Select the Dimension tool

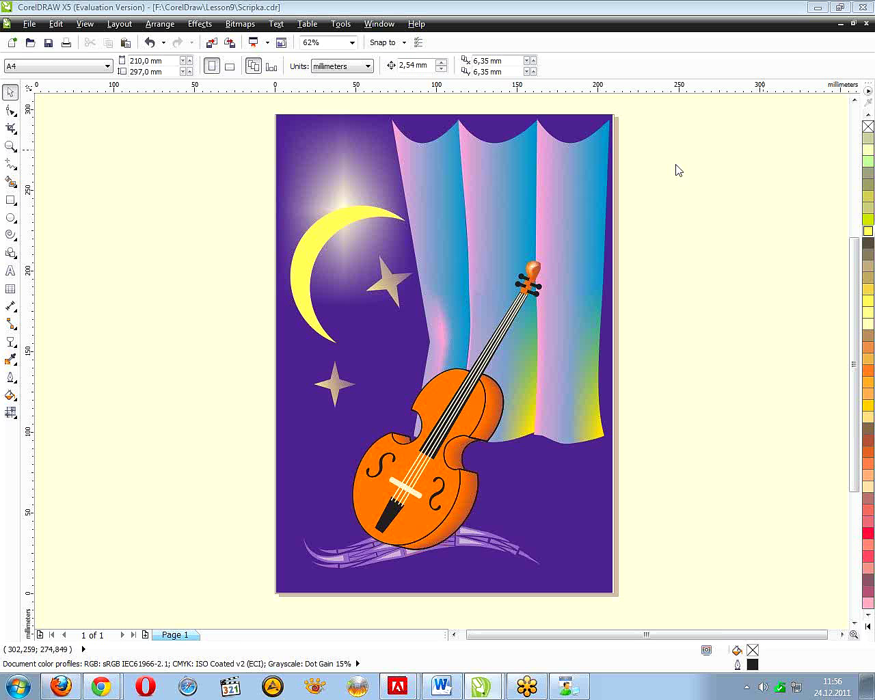(10, 306)
